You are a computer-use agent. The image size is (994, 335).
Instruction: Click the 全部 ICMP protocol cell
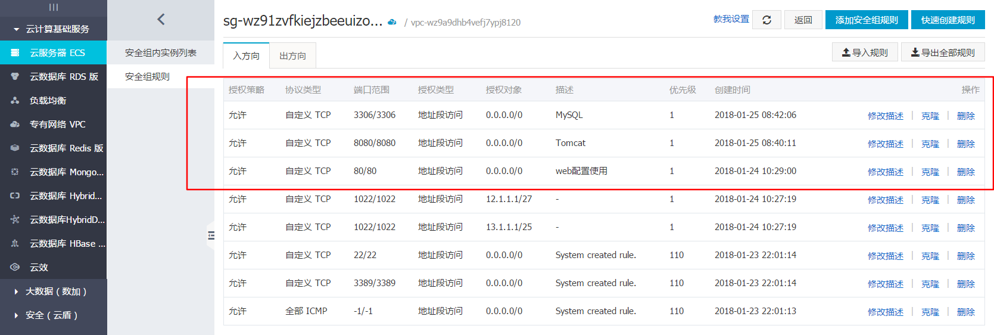click(x=306, y=311)
